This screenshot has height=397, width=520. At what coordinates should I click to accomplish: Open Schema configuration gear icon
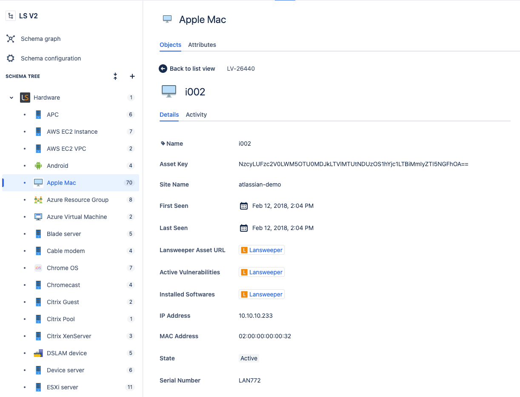tap(11, 58)
